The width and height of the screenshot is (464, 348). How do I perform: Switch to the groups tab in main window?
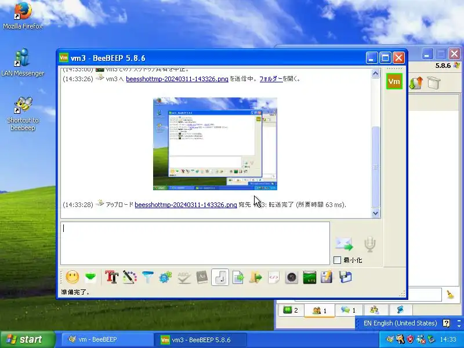[374, 310]
